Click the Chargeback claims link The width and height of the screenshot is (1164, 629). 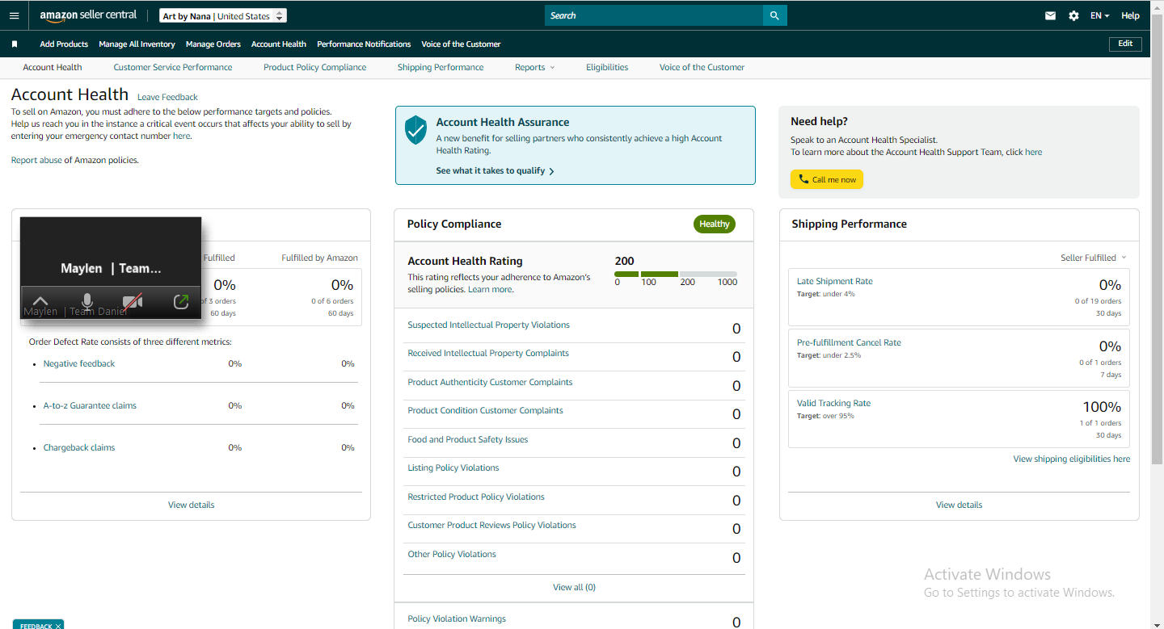pos(79,447)
